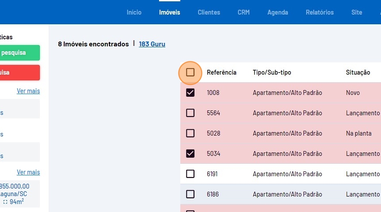Deselect the checkbox for property 5034

(x=190, y=154)
